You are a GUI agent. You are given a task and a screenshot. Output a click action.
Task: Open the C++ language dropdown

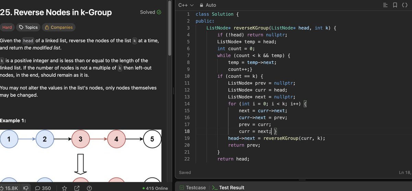point(186,5)
